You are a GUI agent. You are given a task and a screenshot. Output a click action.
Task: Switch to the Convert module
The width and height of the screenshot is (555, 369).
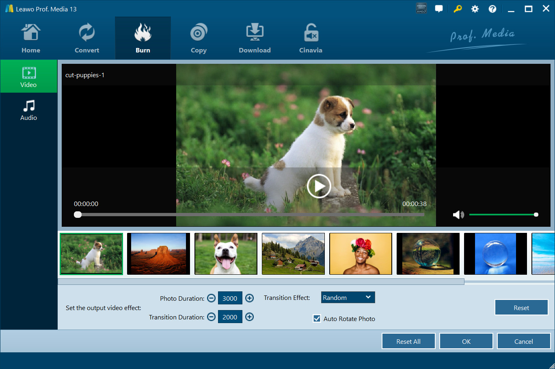[86, 38]
